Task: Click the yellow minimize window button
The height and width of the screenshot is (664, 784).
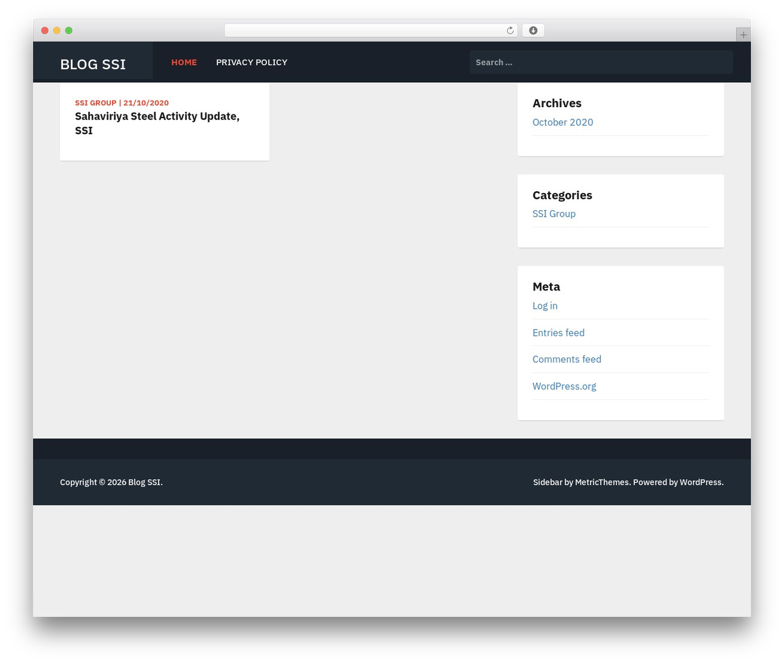Action: [x=57, y=31]
